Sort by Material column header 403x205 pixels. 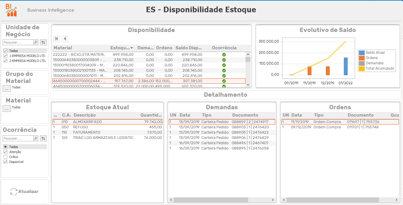(63, 48)
